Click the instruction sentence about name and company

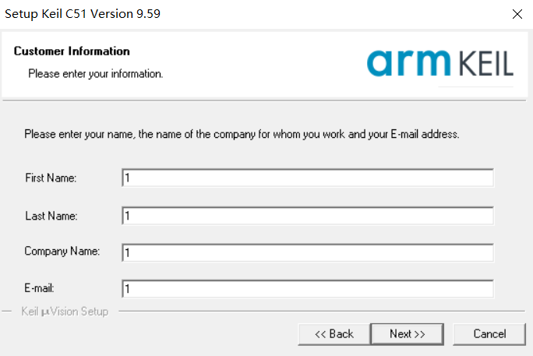242,134
